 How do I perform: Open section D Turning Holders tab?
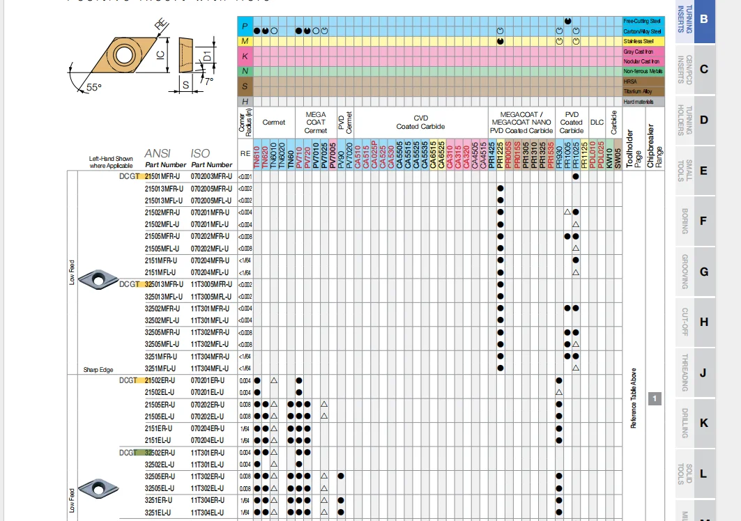point(695,120)
